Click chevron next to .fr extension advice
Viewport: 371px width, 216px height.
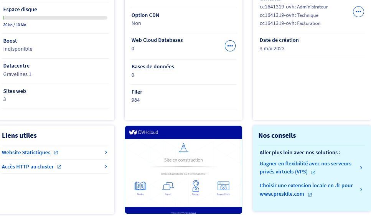click(361, 190)
